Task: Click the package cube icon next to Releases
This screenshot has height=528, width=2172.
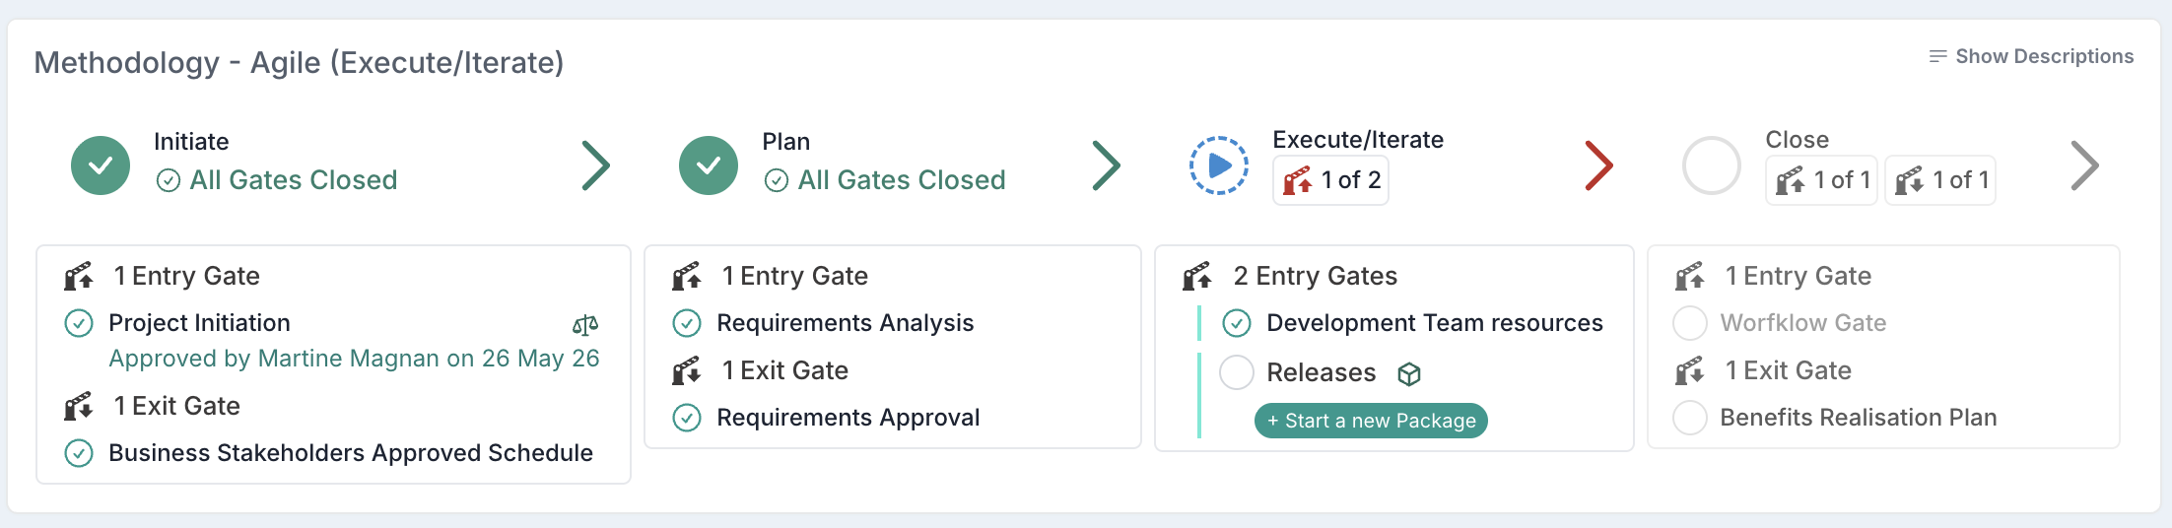Action: [1409, 373]
